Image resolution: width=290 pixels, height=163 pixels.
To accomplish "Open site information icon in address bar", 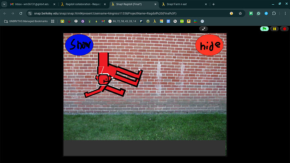I will coord(30,13).
